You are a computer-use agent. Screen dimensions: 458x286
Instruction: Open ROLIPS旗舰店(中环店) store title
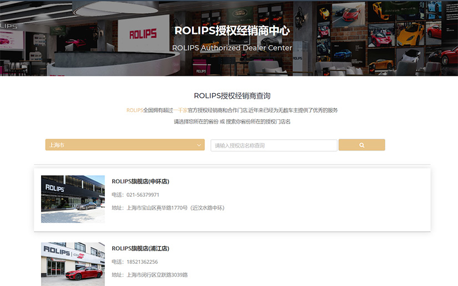point(140,181)
